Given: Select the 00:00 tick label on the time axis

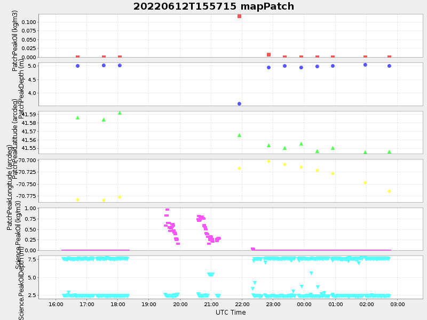Looking at the screenshot, I should 304,304.
